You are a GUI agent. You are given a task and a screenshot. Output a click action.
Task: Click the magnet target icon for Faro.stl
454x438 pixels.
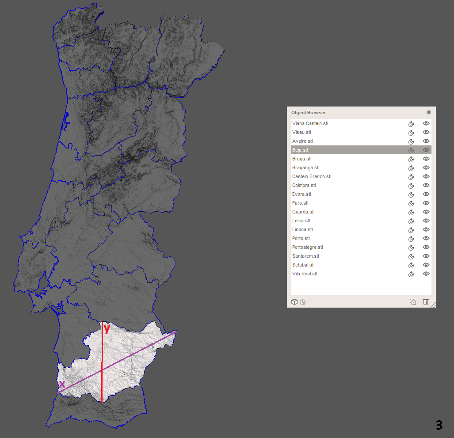(411, 203)
